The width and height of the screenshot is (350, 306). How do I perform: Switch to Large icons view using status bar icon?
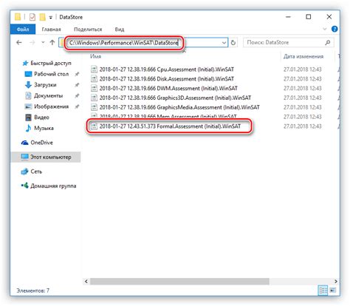(333, 290)
